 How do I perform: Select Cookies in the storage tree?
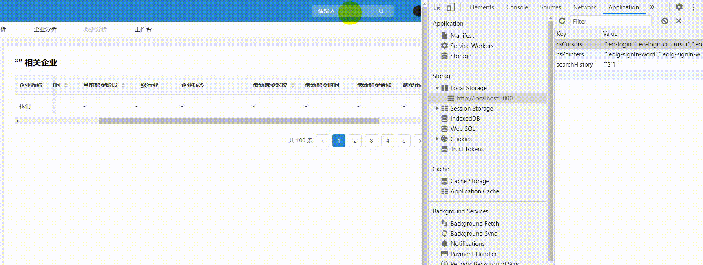(x=461, y=139)
